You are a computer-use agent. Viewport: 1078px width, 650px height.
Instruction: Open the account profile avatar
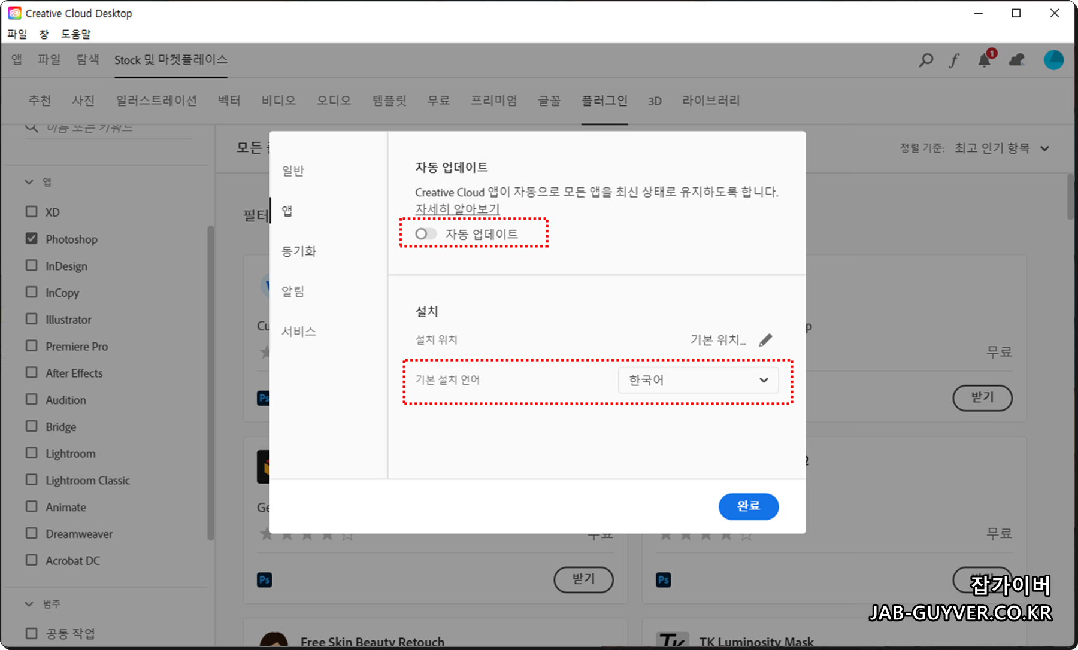(x=1053, y=60)
